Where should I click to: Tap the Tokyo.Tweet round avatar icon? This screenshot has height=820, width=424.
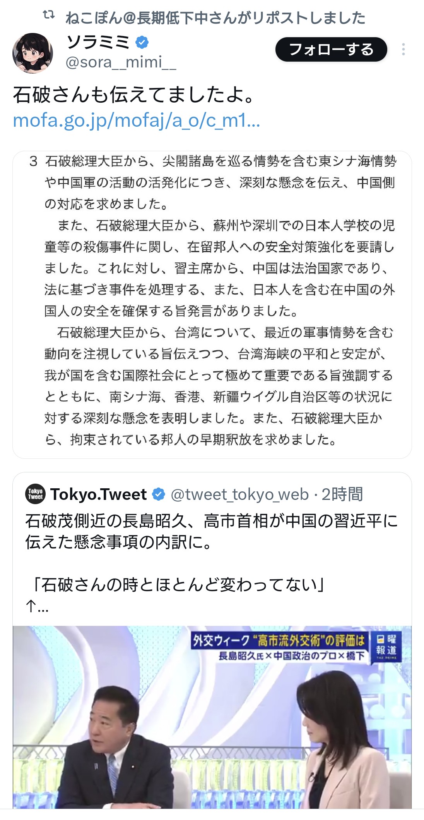36,494
